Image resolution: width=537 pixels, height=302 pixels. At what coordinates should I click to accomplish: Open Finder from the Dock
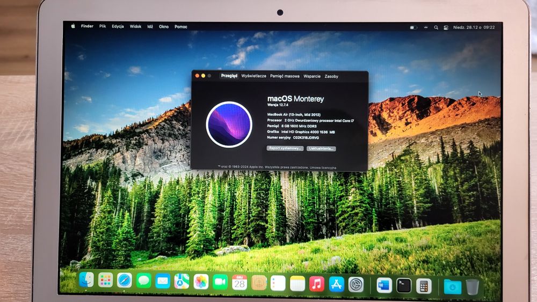86,280
